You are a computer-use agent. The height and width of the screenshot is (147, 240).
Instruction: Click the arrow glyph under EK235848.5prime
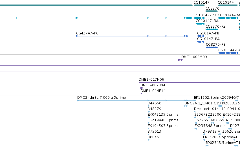coord(196,129)
